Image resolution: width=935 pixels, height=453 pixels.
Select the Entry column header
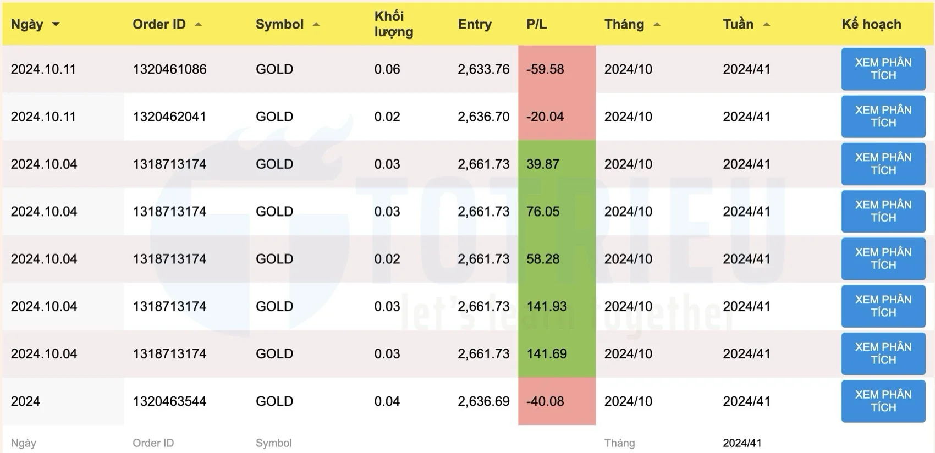[474, 24]
